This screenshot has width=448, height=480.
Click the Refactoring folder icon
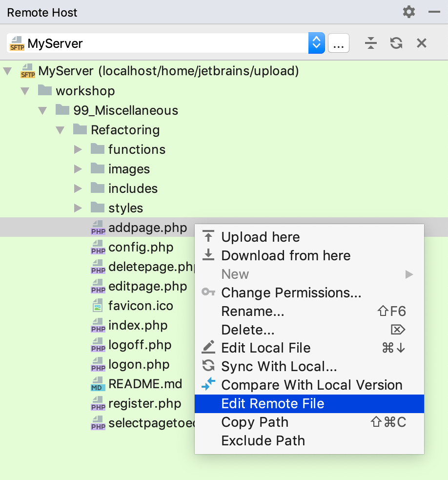[x=80, y=129]
